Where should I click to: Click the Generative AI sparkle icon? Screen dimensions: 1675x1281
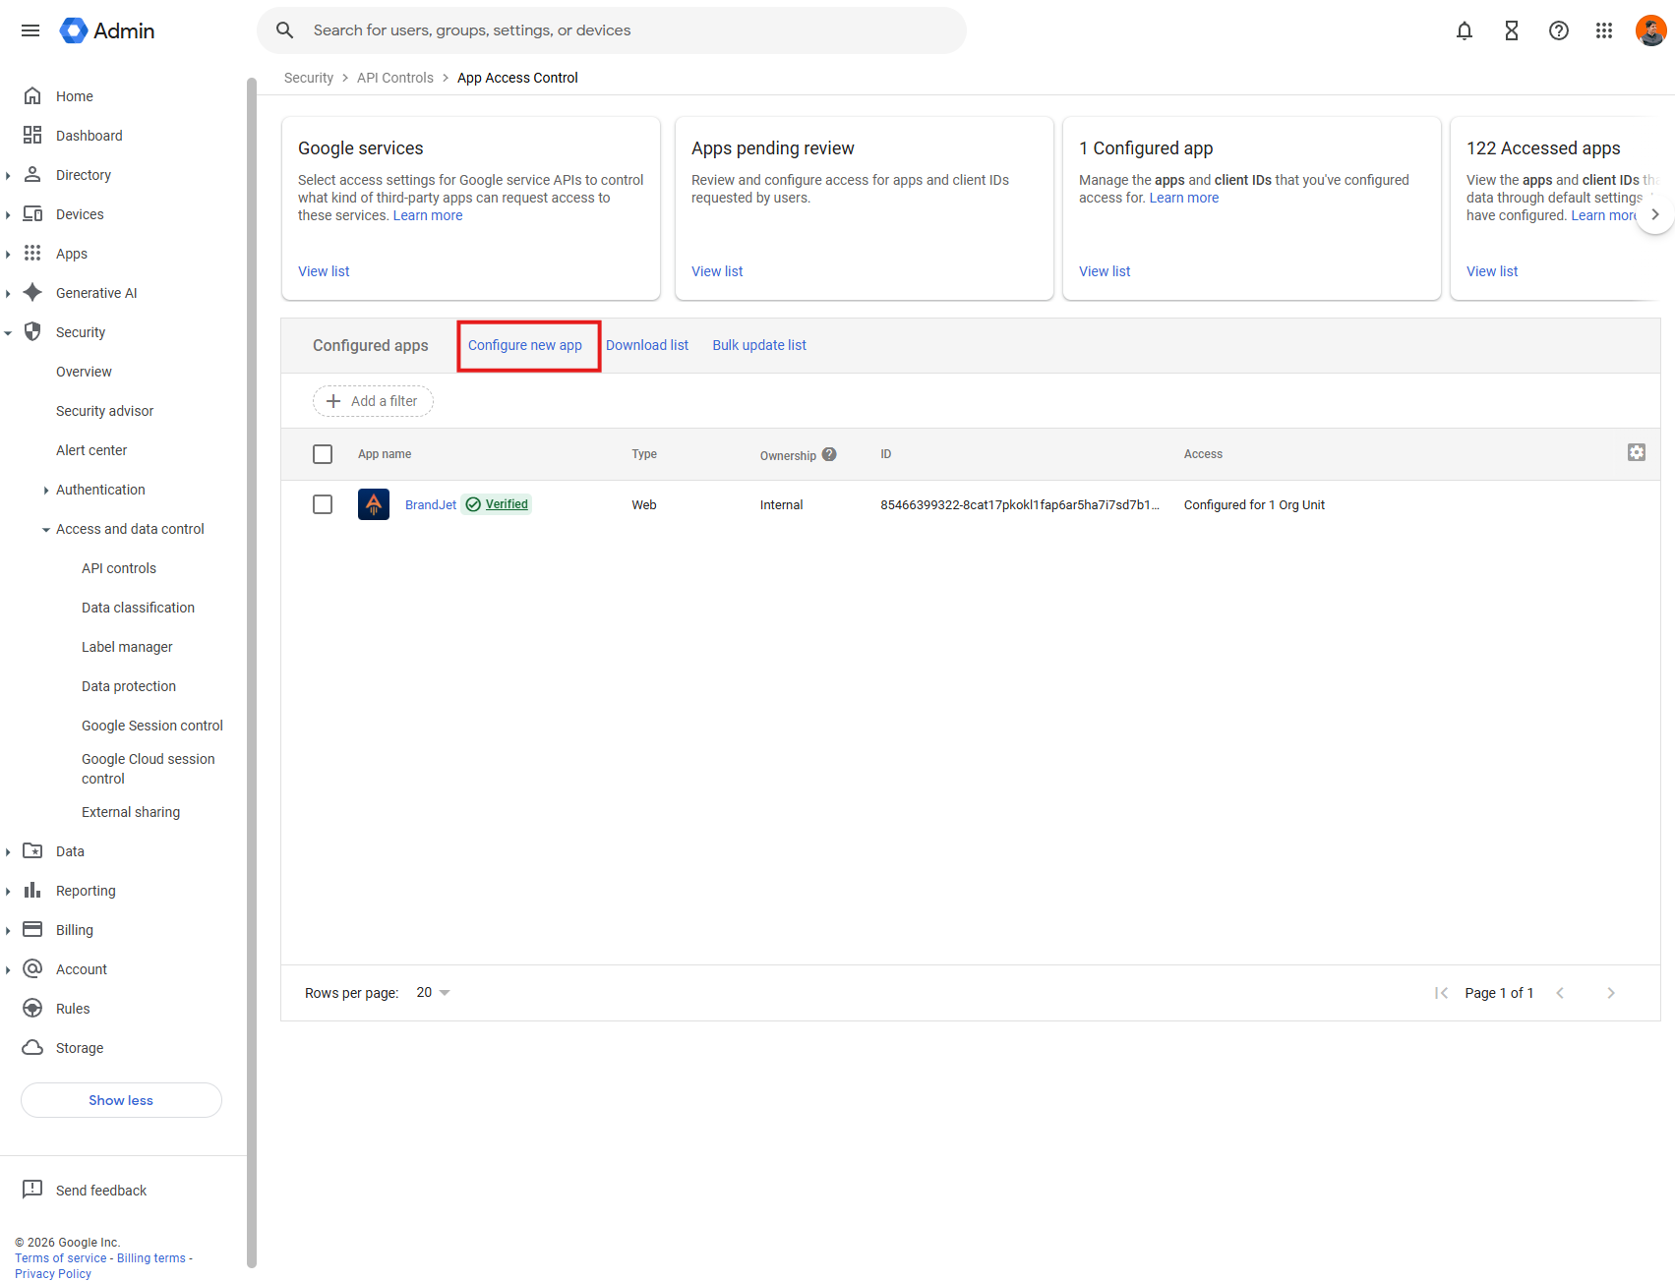point(32,293)
